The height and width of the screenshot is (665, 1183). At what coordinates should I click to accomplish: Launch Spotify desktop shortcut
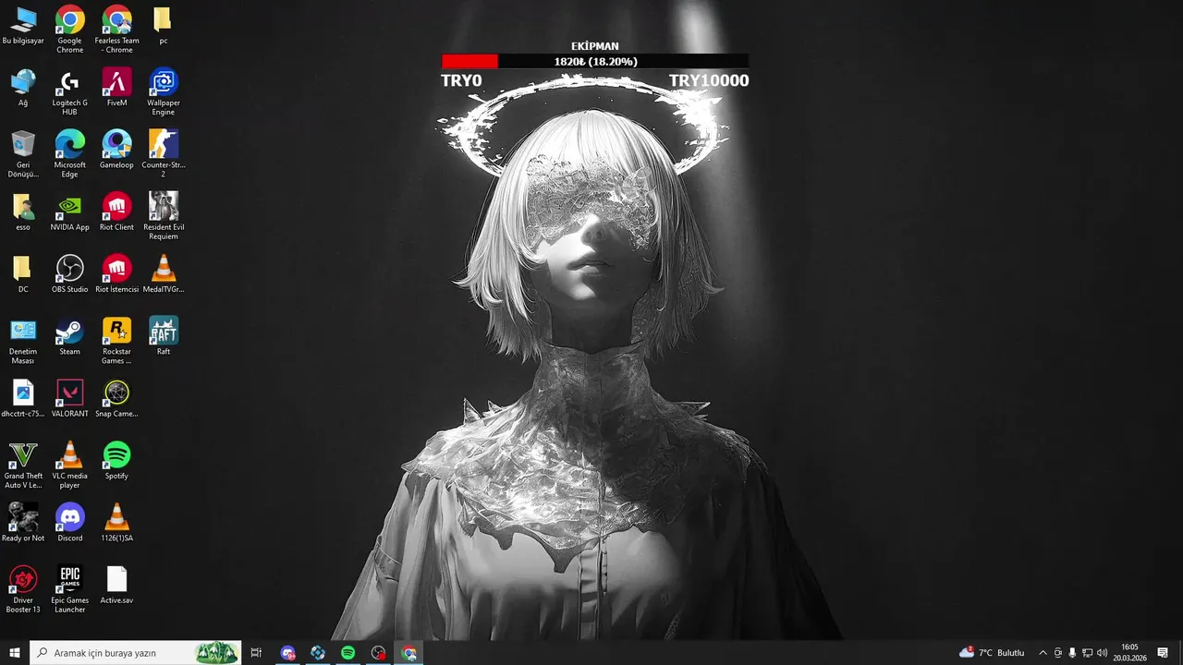(x=116, y=461)
